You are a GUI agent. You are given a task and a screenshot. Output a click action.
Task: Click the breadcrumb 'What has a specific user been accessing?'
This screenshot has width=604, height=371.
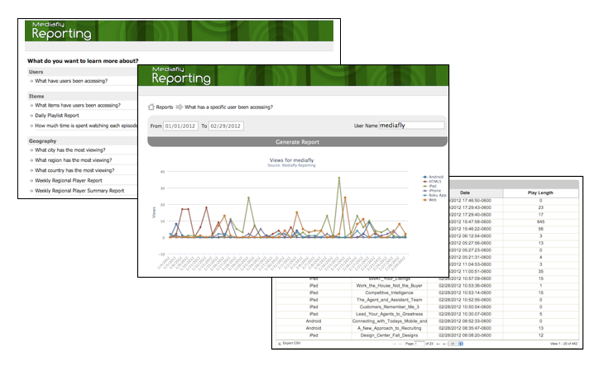pyautogui.click(x=228, y=107)
